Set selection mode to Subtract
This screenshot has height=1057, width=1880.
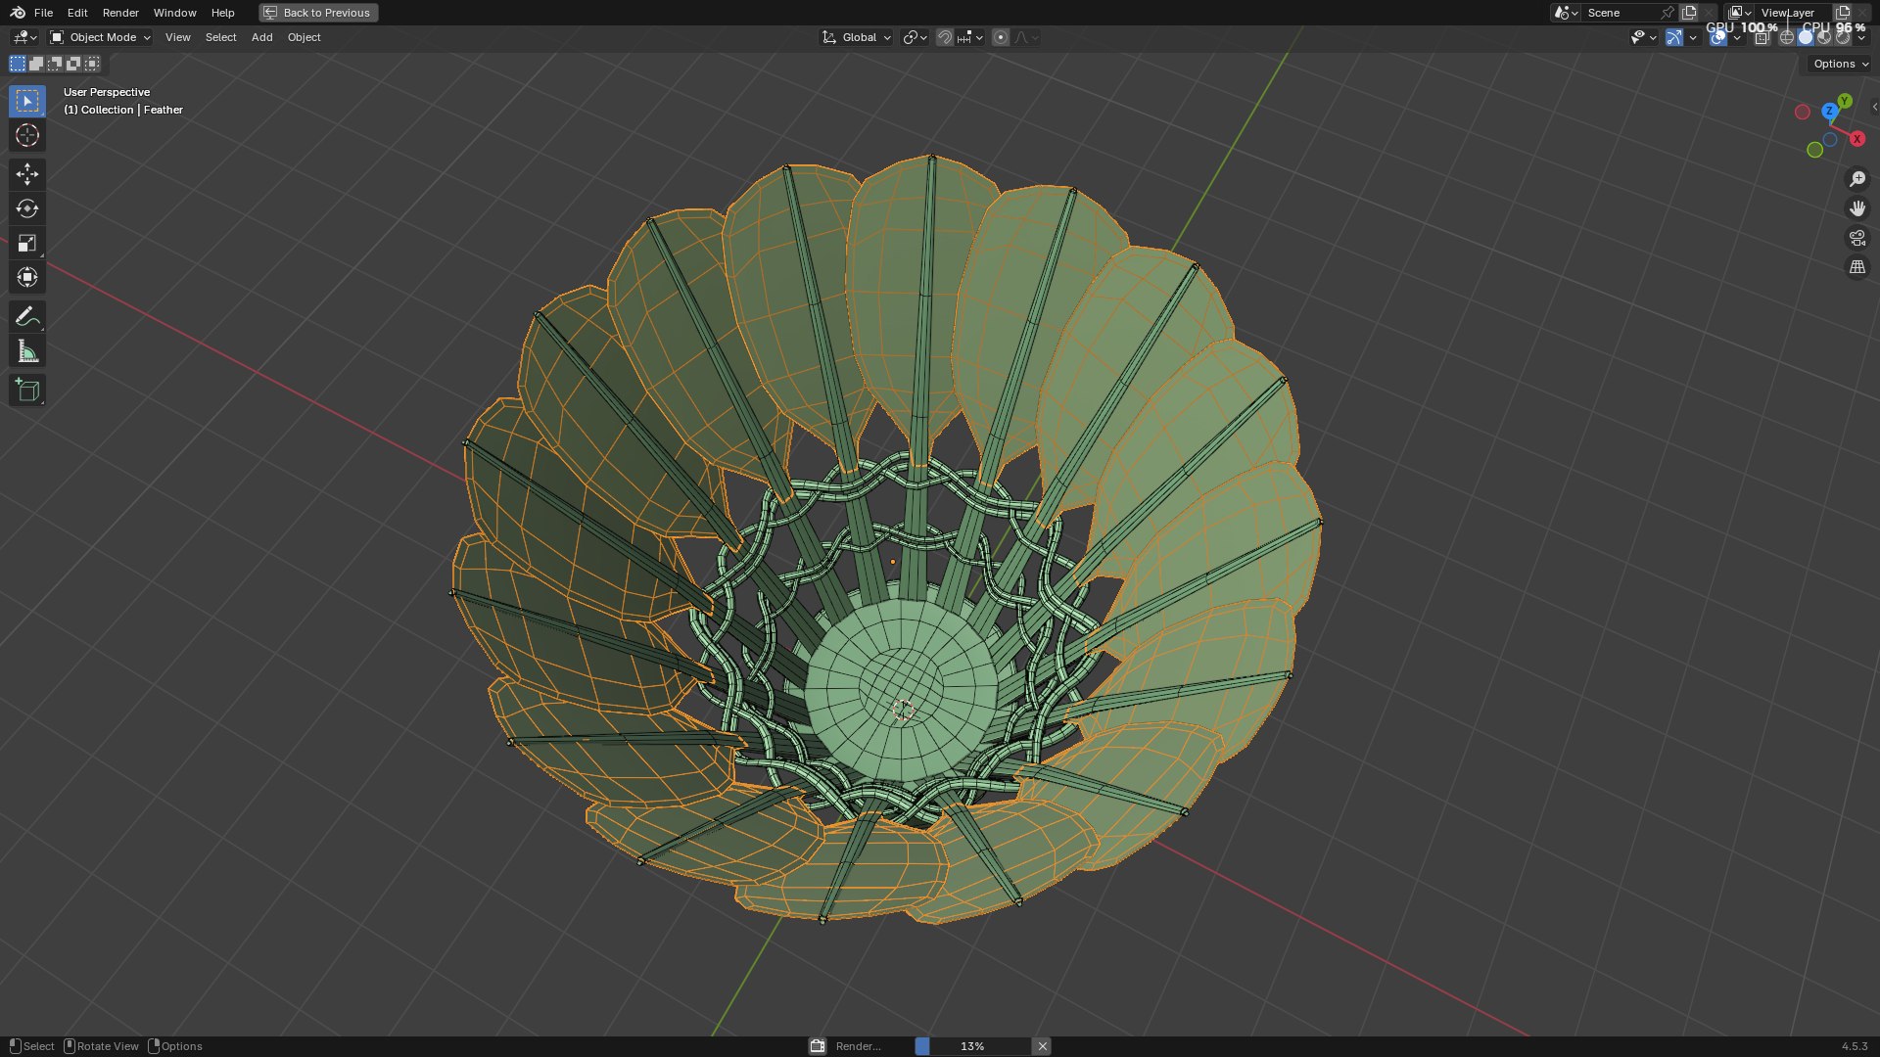pos(55,64)
